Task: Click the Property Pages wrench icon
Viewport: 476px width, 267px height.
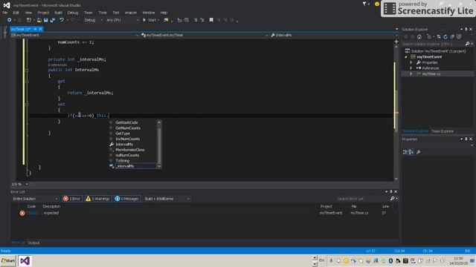Action: [x=419, y=152]
